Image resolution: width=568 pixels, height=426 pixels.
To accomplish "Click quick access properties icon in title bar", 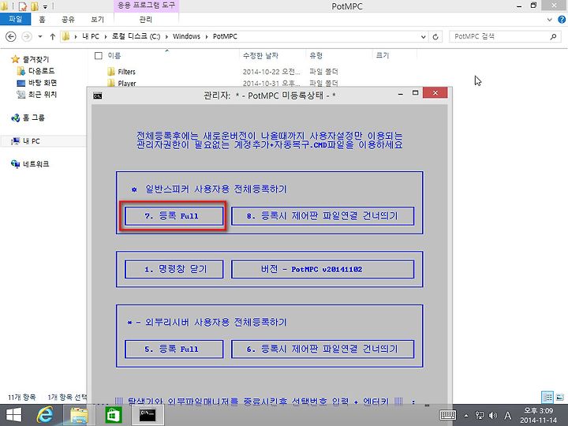I will click(x=22, y=6).
